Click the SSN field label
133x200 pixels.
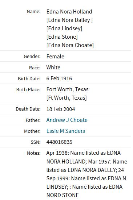(36, 142)
